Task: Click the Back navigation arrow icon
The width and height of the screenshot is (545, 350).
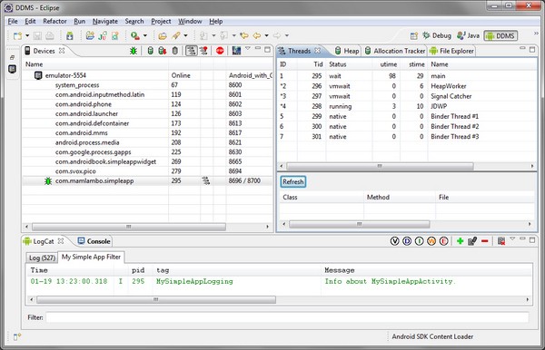Action: pyautogui.click(x=257, y=35)
